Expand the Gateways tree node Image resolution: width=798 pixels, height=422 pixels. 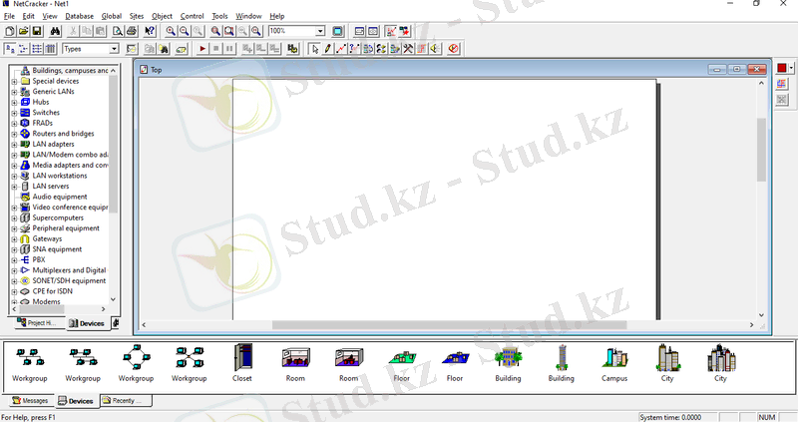click(x=14, y=239)
